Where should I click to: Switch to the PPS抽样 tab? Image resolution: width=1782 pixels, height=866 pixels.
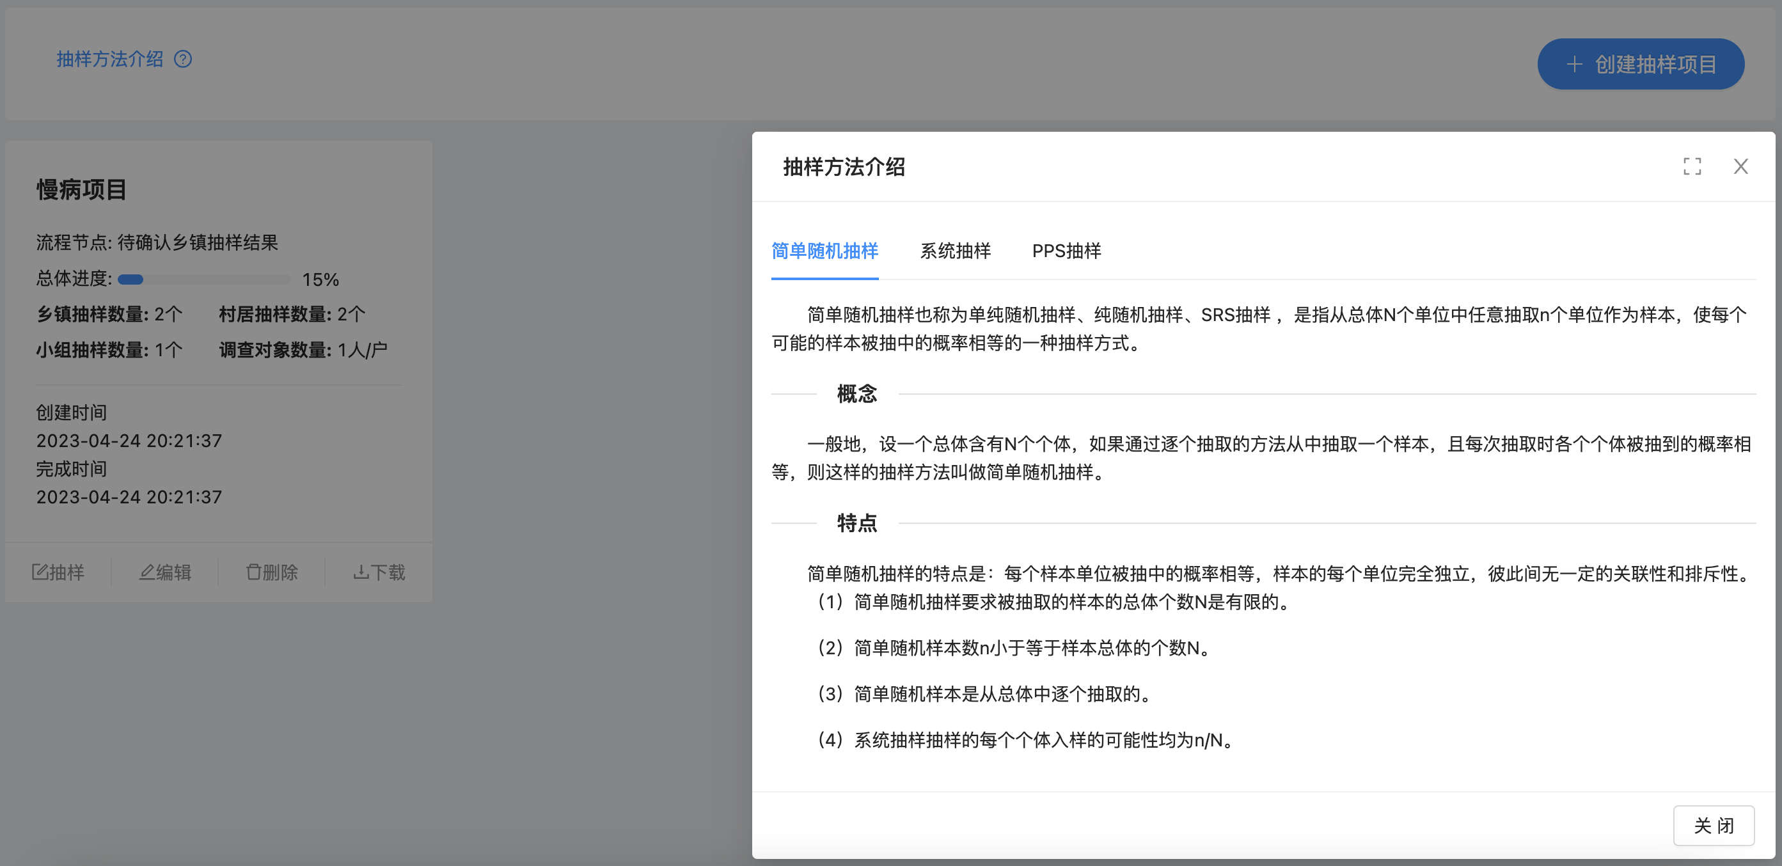point(1066,251)
